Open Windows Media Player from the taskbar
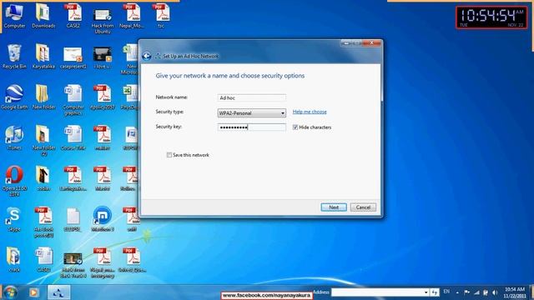The image size is (534, 300). pos(33,292)
